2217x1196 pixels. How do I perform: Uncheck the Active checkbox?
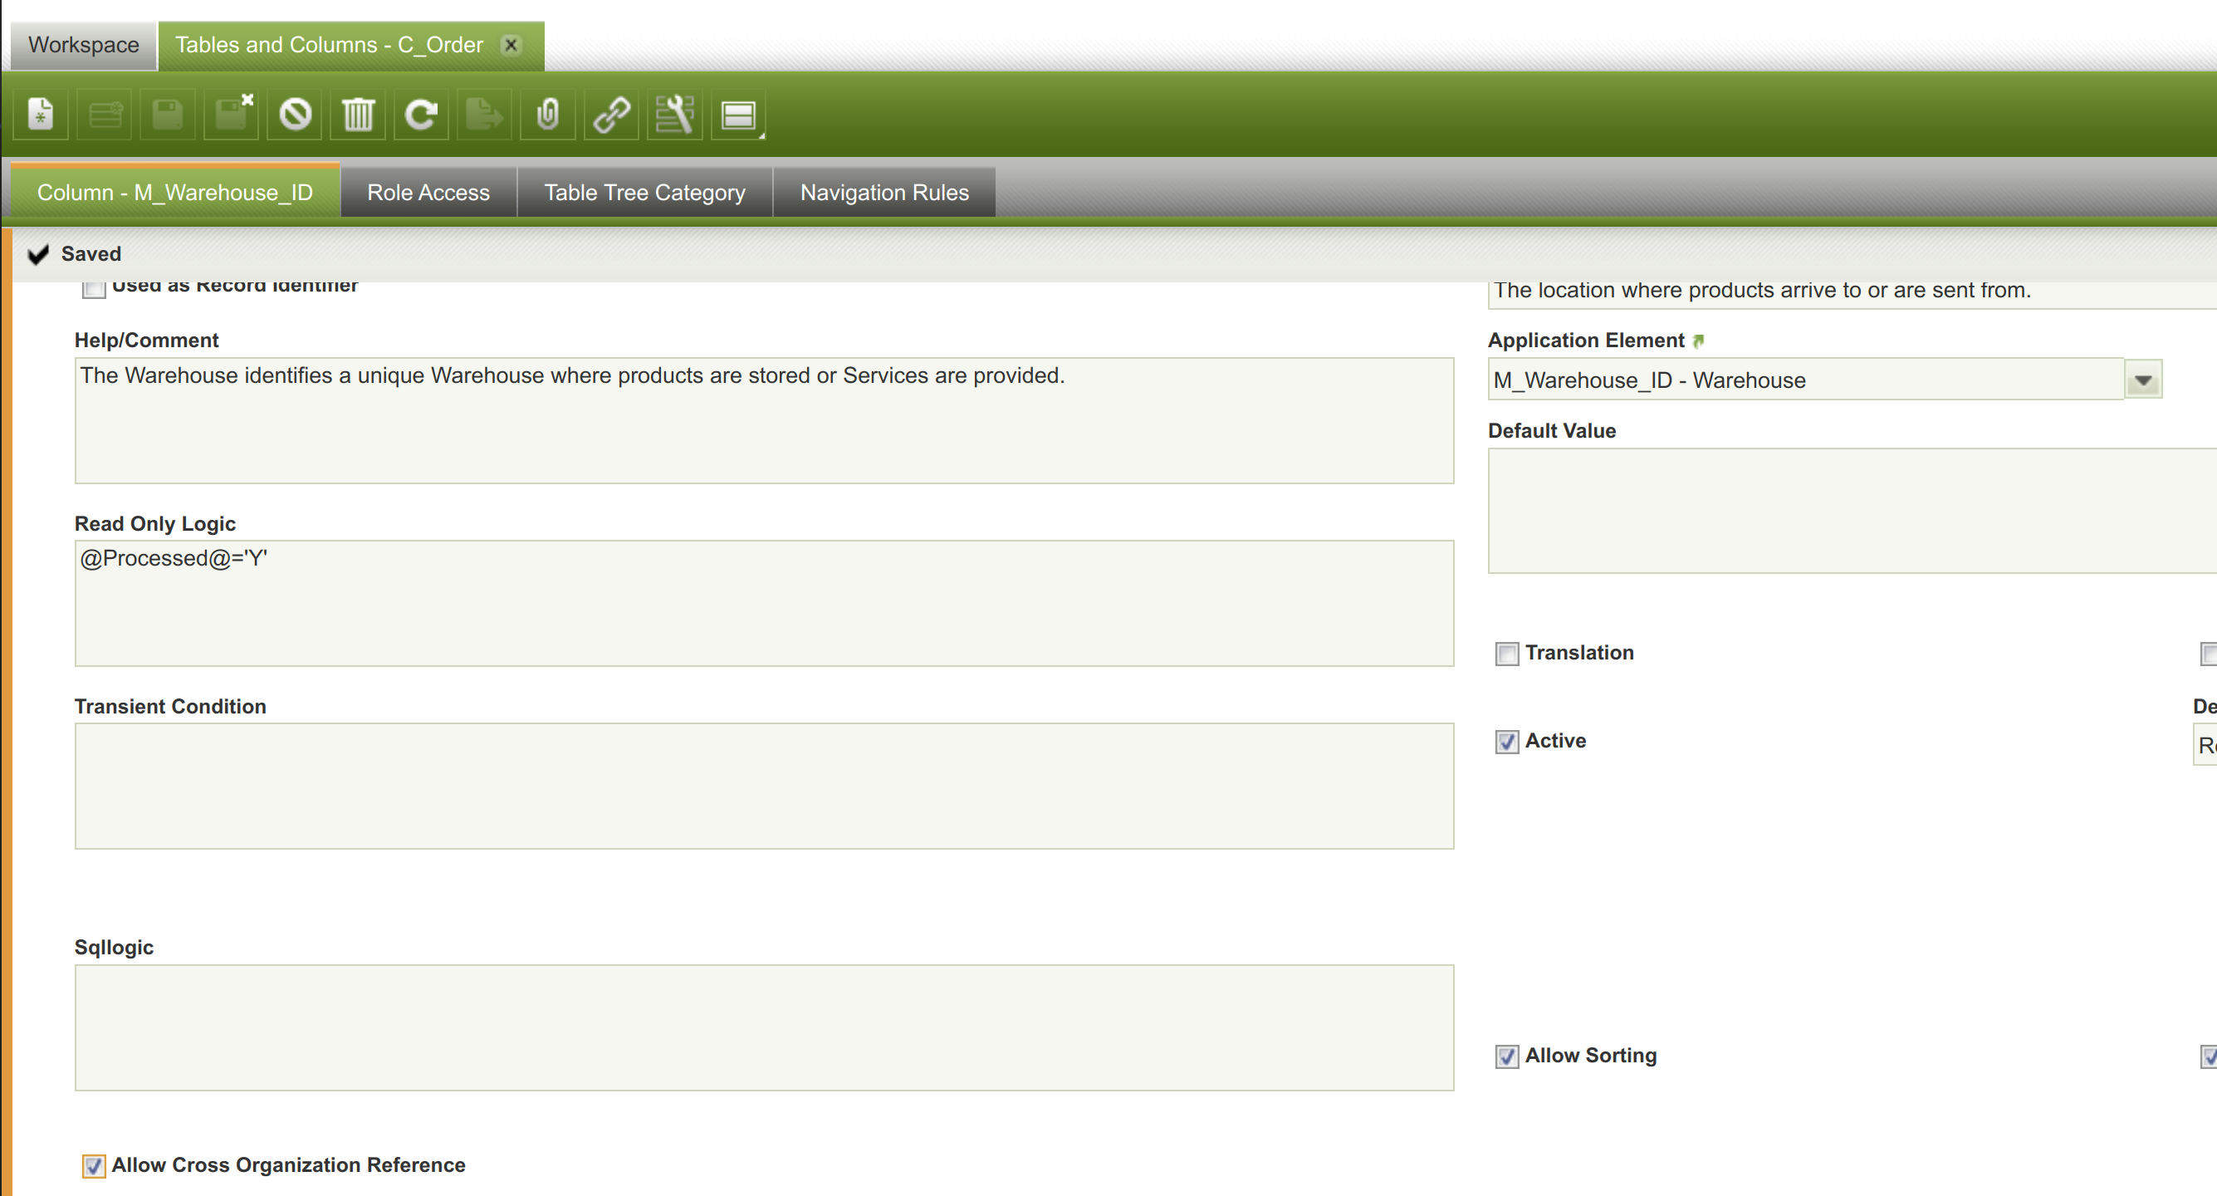pos(1506,742)
